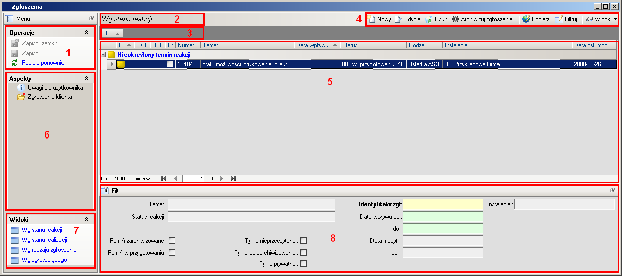Enable Tylko prywatne checkbox
Image resolution: width=622 pixels, height=276 pixels.
click(303, 263)
